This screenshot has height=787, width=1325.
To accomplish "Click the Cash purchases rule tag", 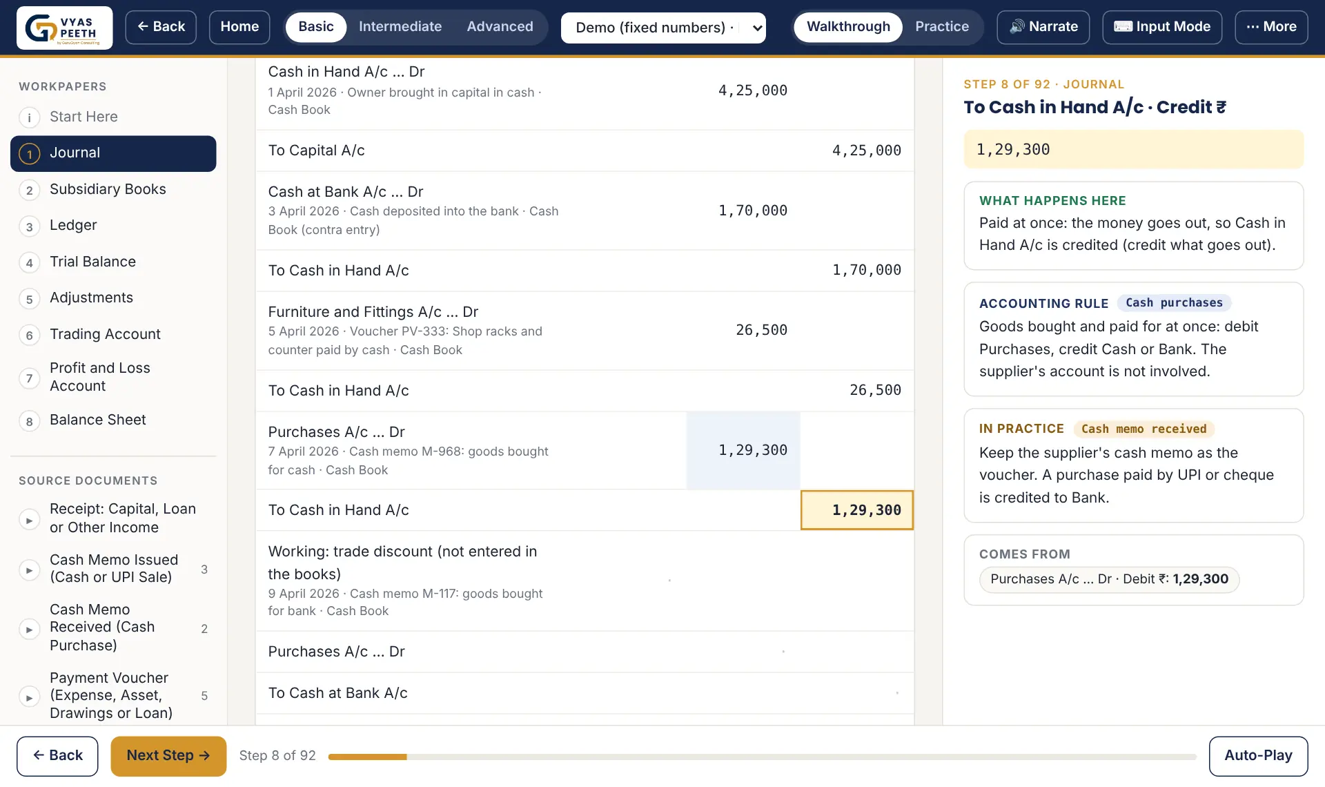I will click(x=1174, y=302).
